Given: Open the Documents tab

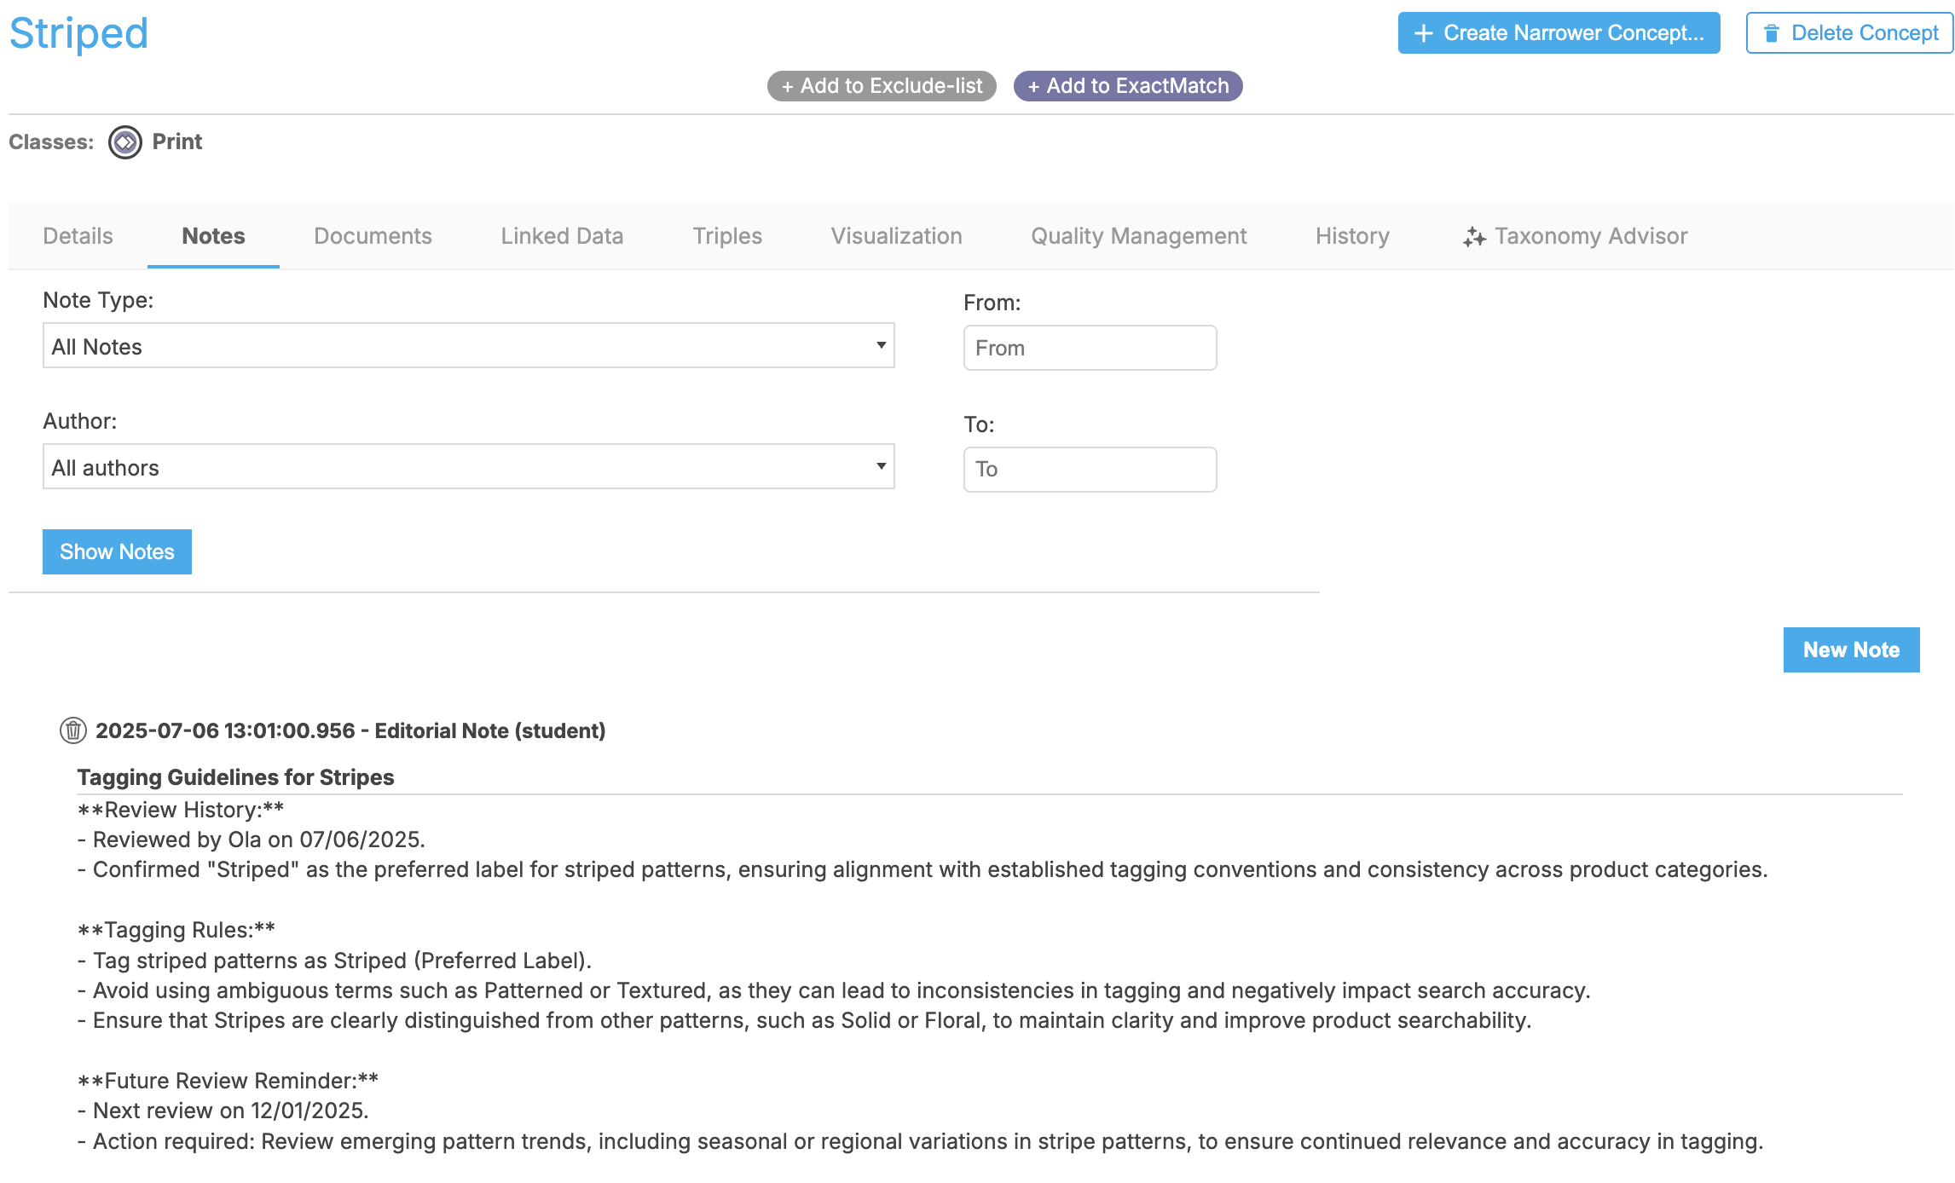Looking at the screenshot, I should [373, 236].
